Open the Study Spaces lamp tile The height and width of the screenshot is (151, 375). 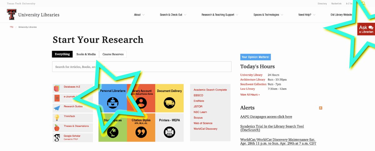112,127
